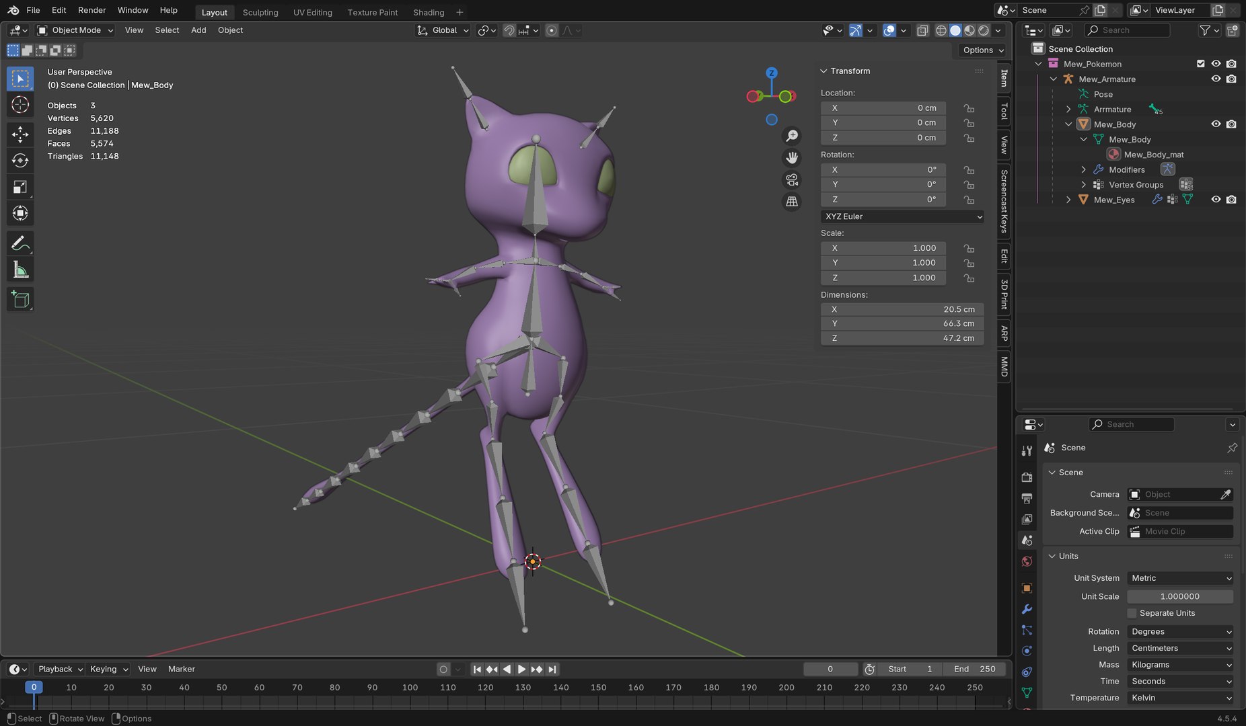Select the Measure tool
The image size is (1246, 726).
[x=20, y=270]
